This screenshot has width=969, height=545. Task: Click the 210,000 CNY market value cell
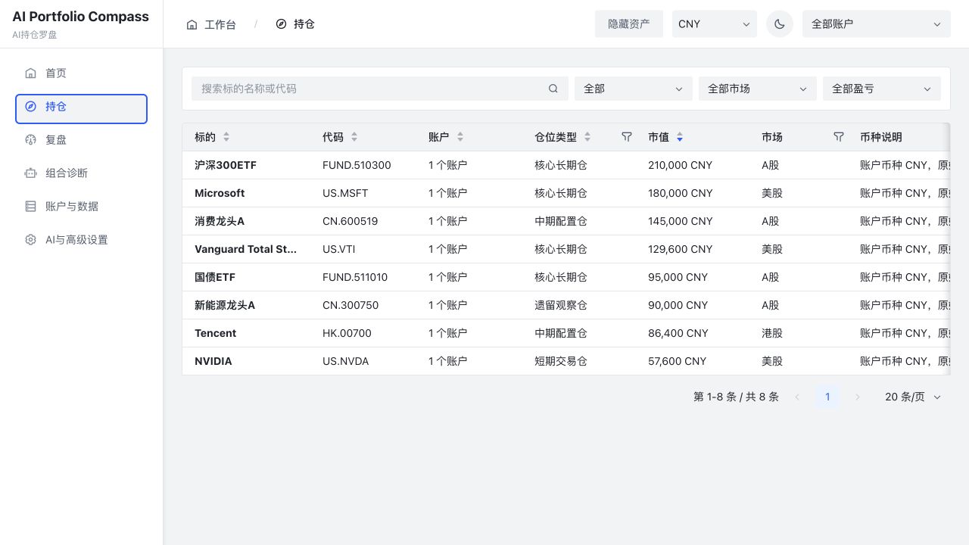click(681, 165)
